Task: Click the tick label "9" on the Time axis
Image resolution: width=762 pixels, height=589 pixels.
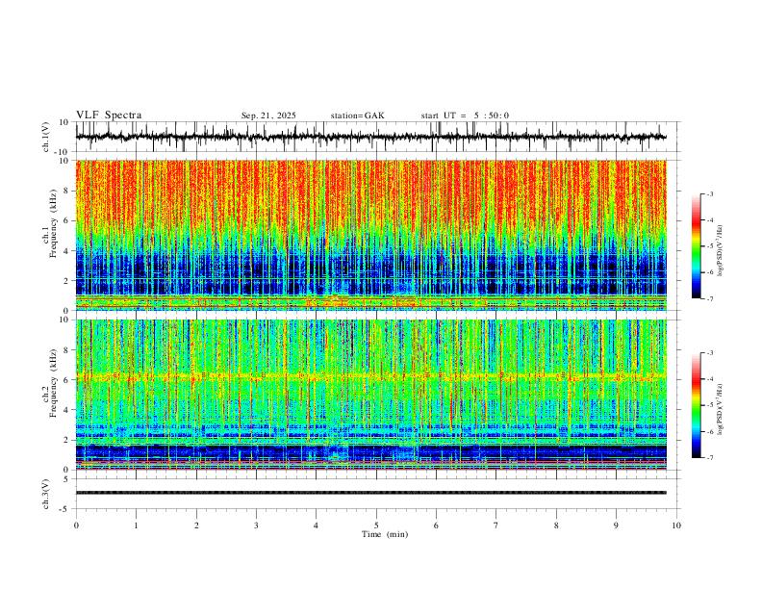Action: point(616,525)
